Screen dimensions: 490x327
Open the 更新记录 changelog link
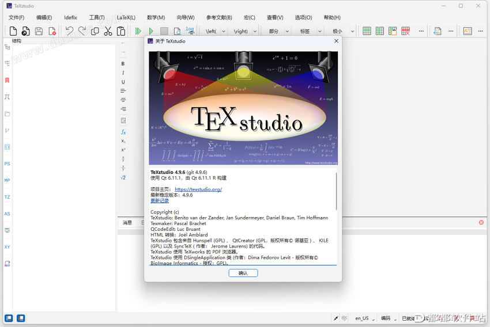click(x=160, y=200)
